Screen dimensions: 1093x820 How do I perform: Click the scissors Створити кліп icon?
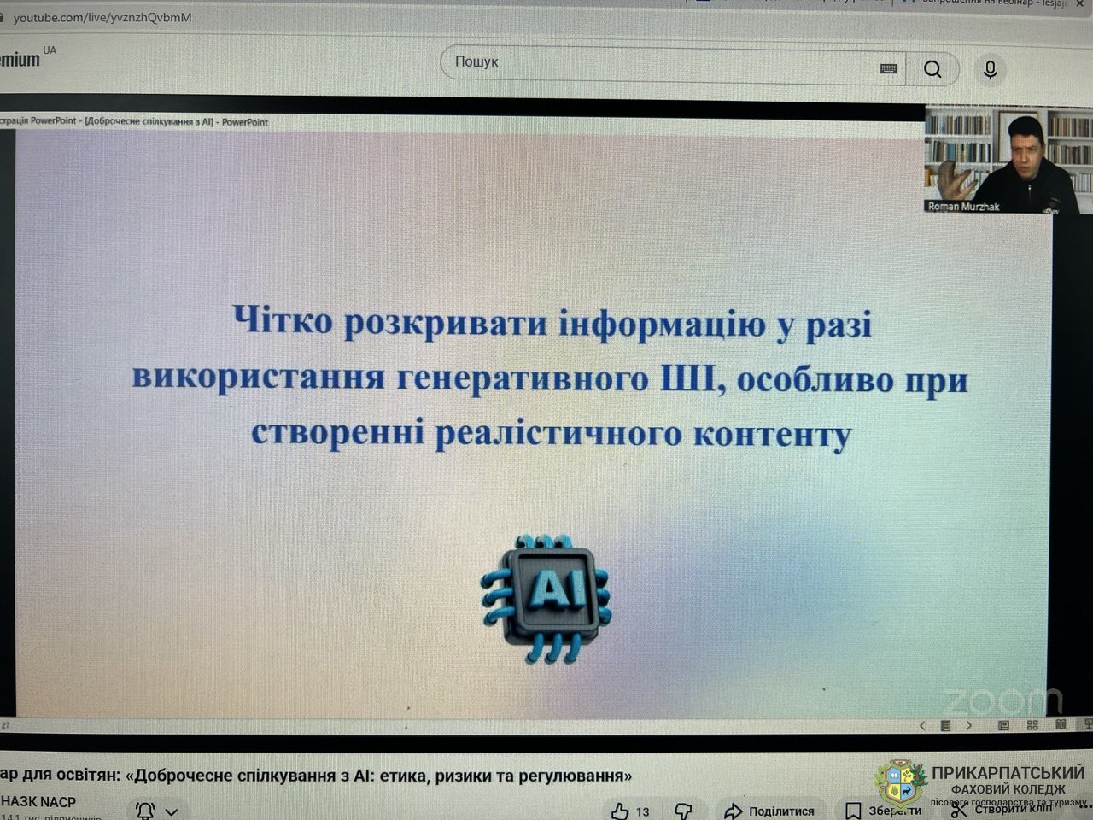959,811
